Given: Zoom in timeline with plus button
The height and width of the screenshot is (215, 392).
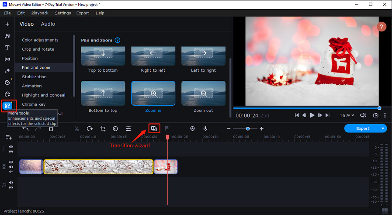Looking at the screenshot, I should [x=261, y=129].
